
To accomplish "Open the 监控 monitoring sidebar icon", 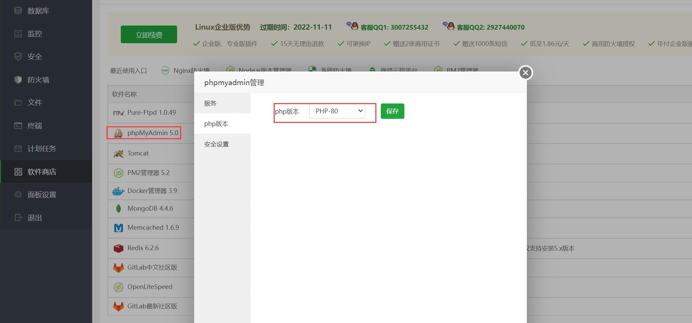I will [18, 34].
